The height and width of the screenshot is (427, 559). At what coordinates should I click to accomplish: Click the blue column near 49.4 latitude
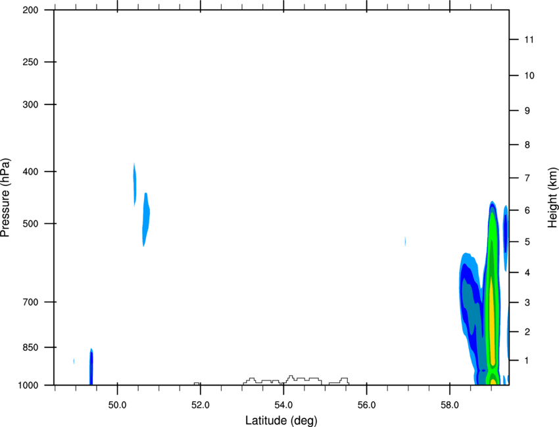91,367
